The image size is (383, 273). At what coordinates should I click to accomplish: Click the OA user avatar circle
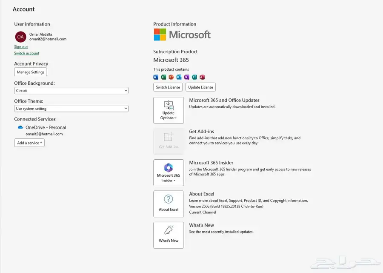20,37
